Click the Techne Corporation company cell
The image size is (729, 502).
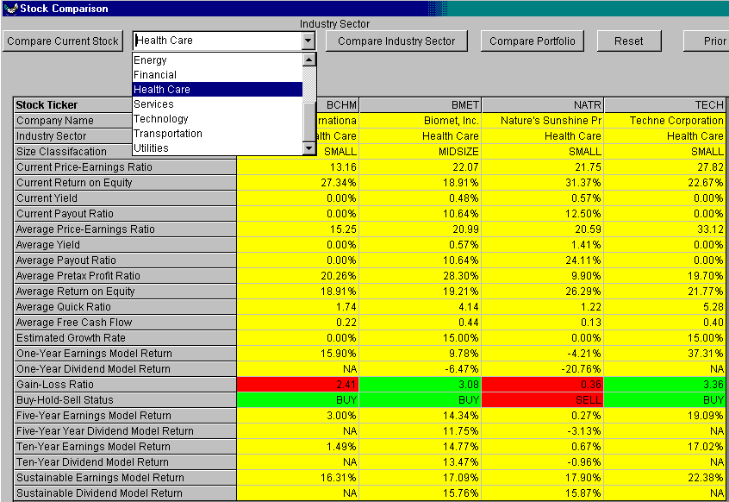pos(665,121)
